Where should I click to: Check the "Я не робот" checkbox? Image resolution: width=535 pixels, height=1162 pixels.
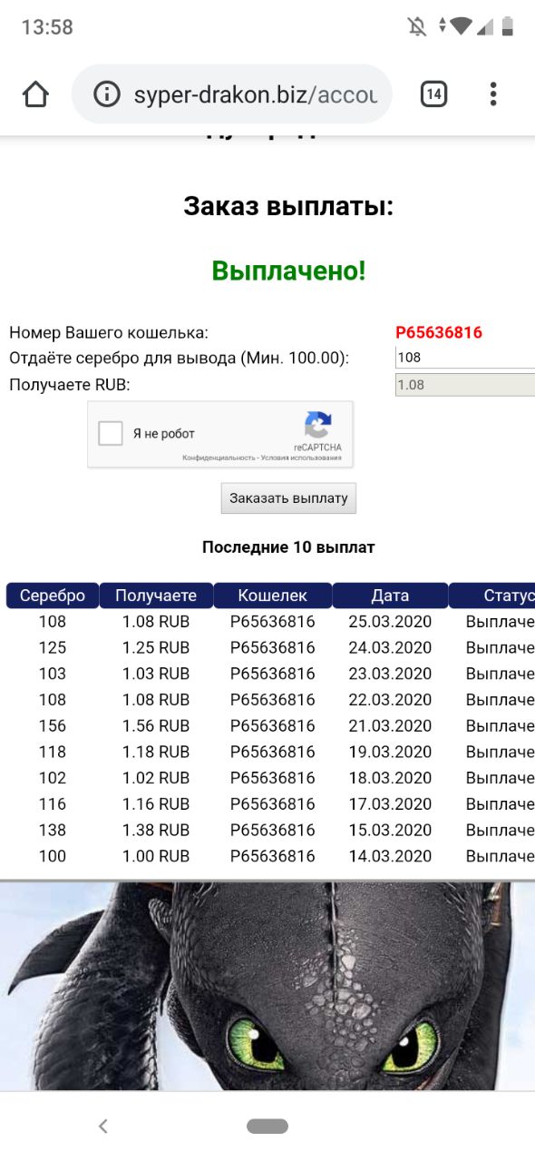point(111,433)
